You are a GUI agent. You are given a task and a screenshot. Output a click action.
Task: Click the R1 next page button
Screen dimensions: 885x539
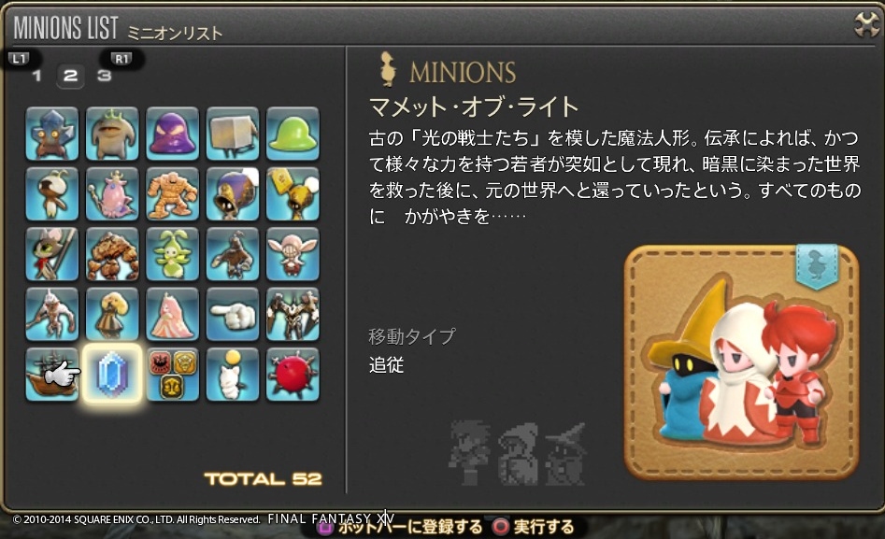tap(121, 59)
